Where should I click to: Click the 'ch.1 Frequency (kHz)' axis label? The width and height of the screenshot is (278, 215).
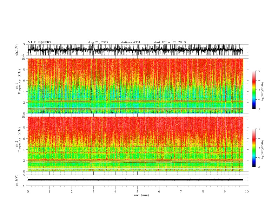18,82
